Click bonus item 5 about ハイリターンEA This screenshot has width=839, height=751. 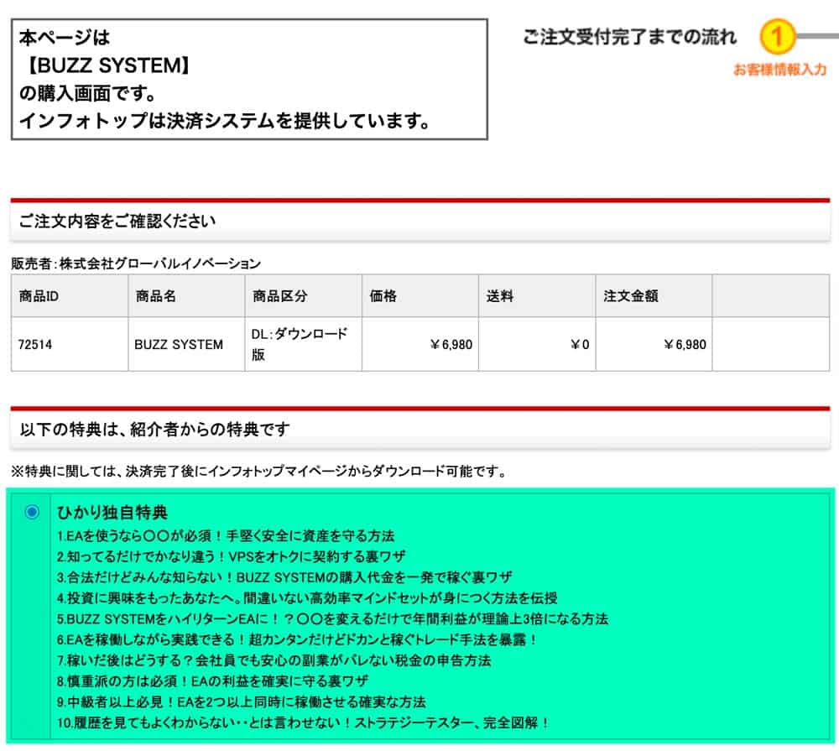click(333, 618)
